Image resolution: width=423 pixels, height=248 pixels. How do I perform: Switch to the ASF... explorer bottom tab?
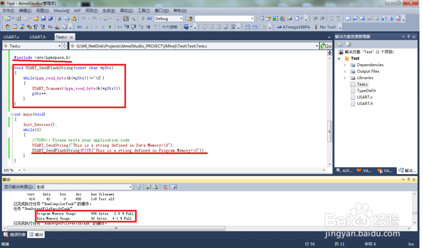(x=344, y=171)
